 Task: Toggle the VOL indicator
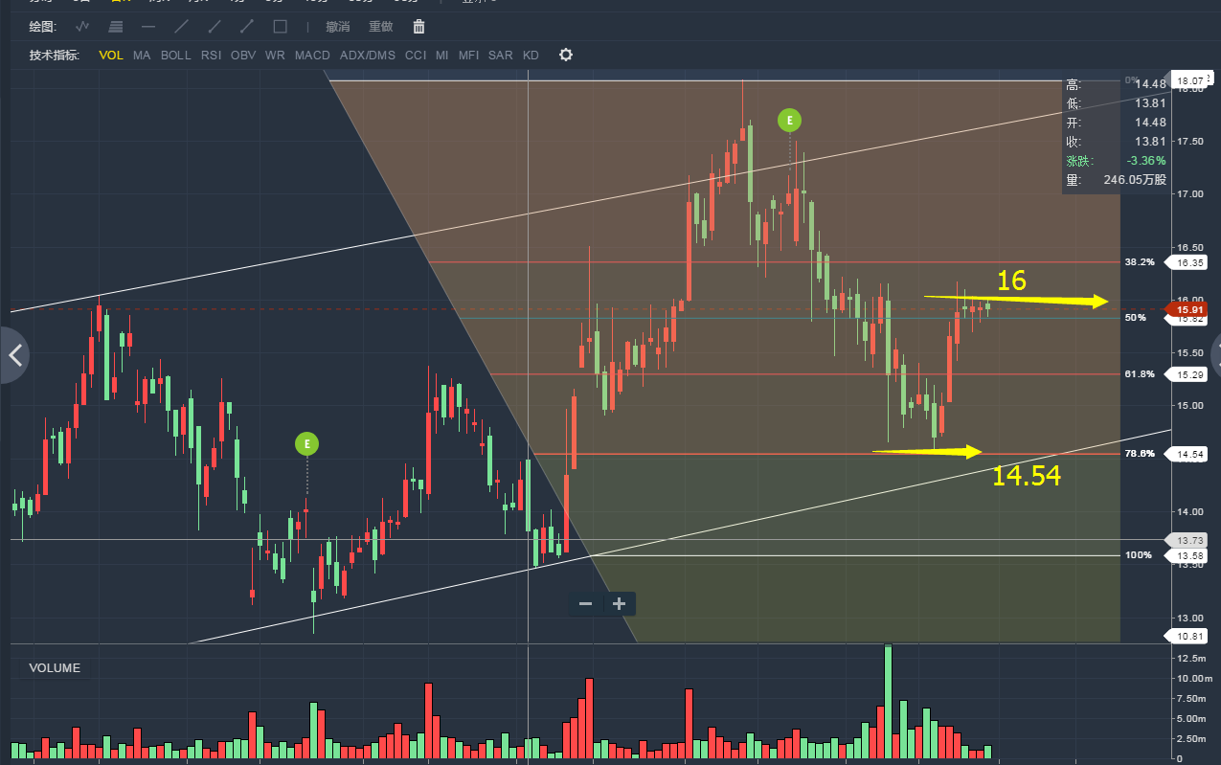[111, 56]
